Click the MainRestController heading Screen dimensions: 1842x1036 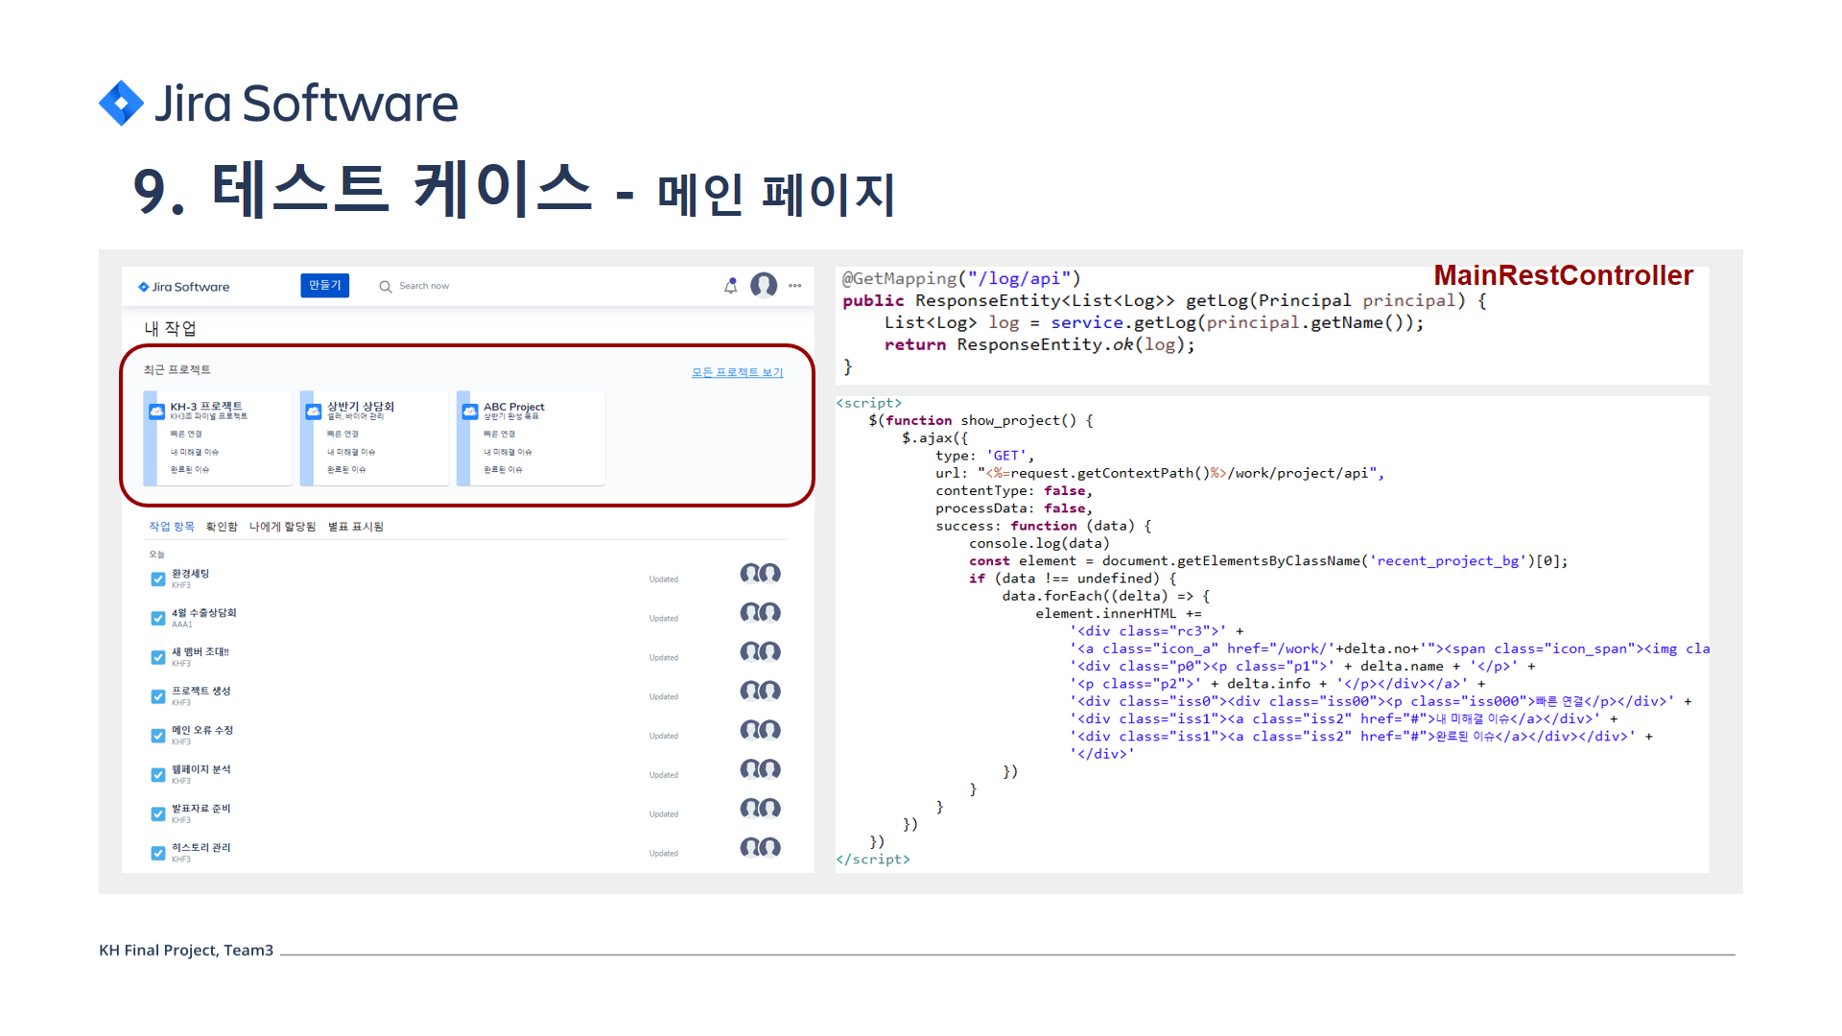click(1564, 276)
